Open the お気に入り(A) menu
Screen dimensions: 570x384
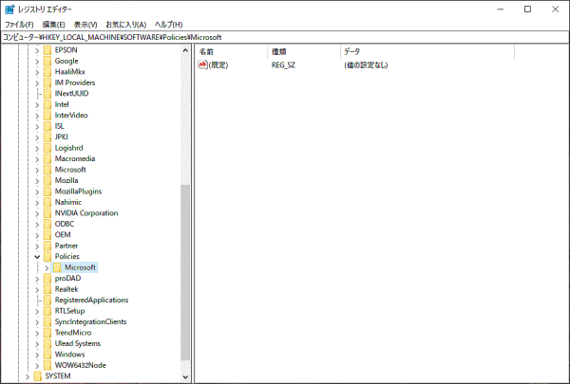pos(125,25)
